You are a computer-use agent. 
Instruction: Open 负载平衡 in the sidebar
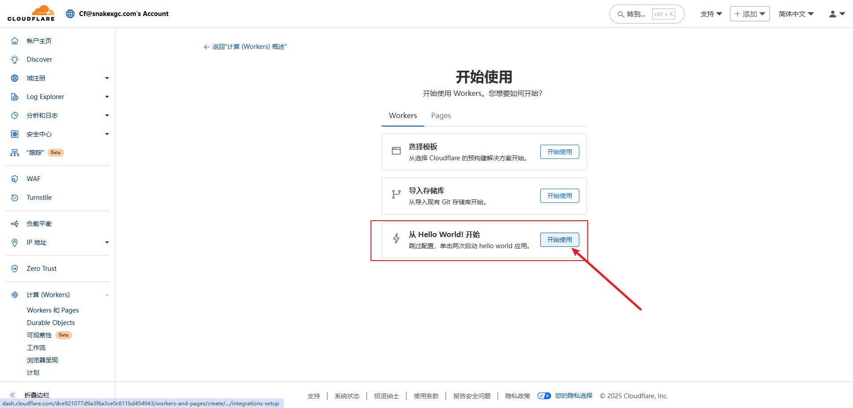39,224
